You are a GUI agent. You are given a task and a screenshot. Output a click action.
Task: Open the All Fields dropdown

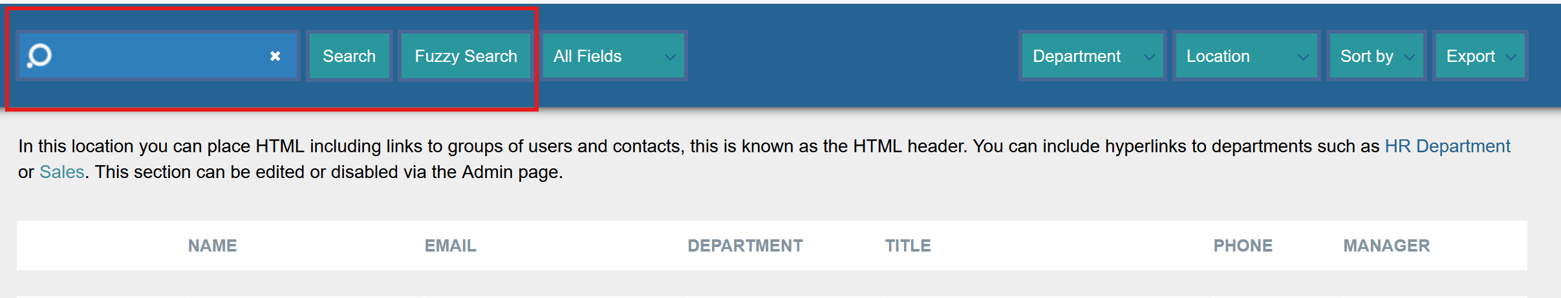[613, 56]
